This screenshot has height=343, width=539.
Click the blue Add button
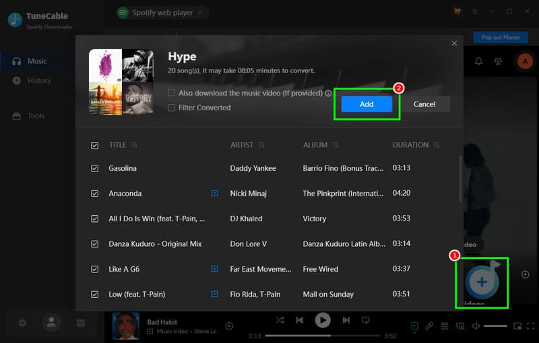pyautogui.click(x=367, y=104)
